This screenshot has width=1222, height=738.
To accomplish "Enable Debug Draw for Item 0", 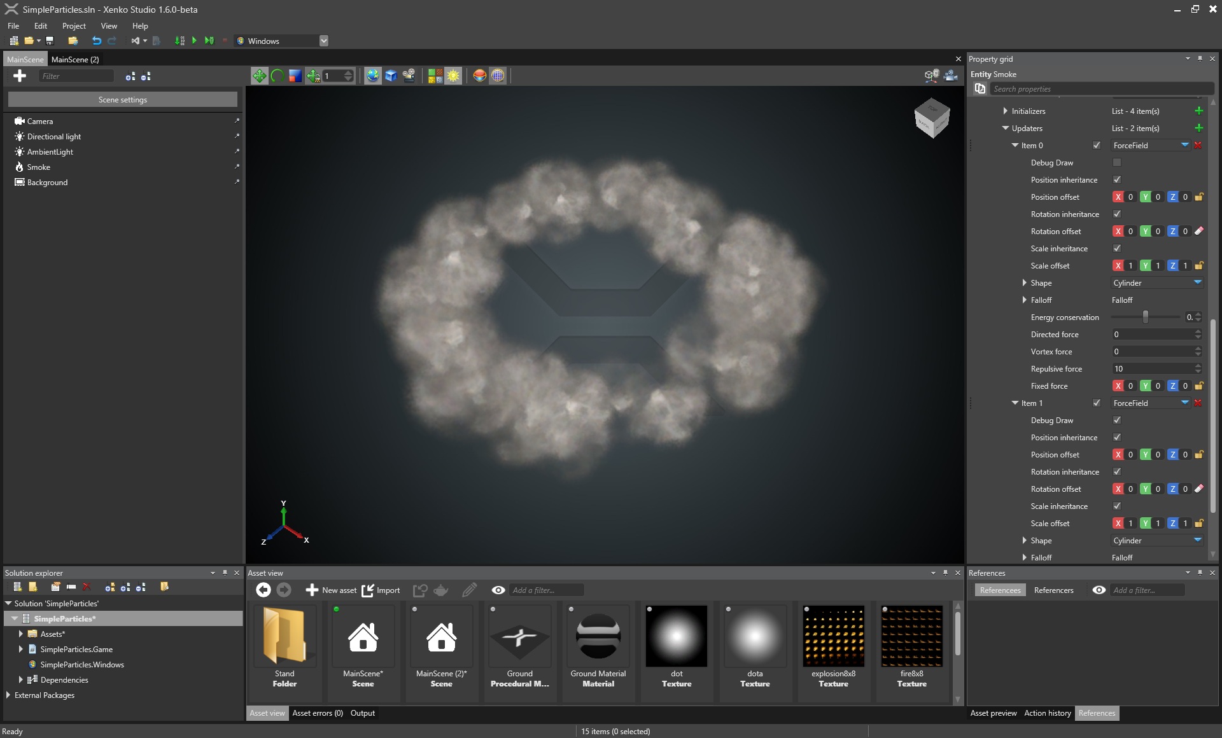I will (x=1116, y=163).
